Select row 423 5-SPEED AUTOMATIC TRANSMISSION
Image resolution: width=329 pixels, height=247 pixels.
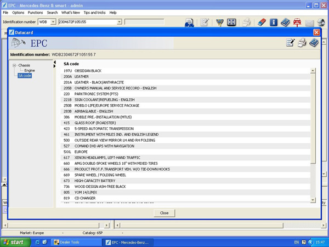(185, 129)
